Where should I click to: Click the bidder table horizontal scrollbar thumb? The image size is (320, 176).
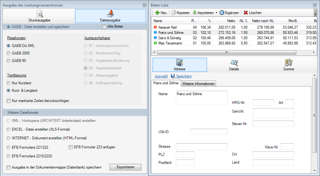(x=227, y=53)
